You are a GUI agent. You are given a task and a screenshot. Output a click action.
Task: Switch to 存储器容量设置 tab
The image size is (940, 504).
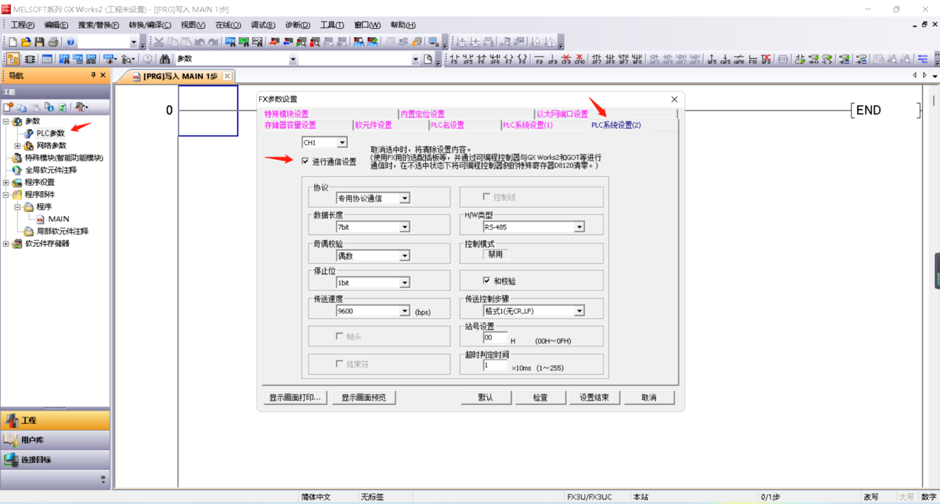point(290,125)
